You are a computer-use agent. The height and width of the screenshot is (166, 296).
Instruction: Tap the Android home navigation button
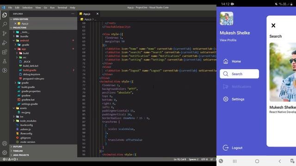click(x=257, y=161)
